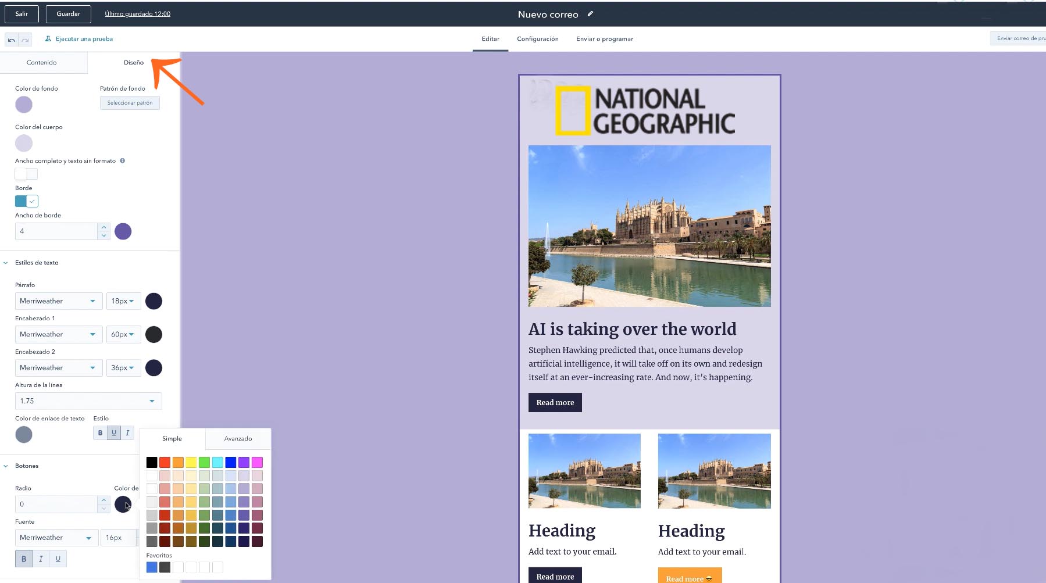The width and height of the screenshot is (1046, 583).
Task: Select the dark gray favorite swatch
Action: 165,567
